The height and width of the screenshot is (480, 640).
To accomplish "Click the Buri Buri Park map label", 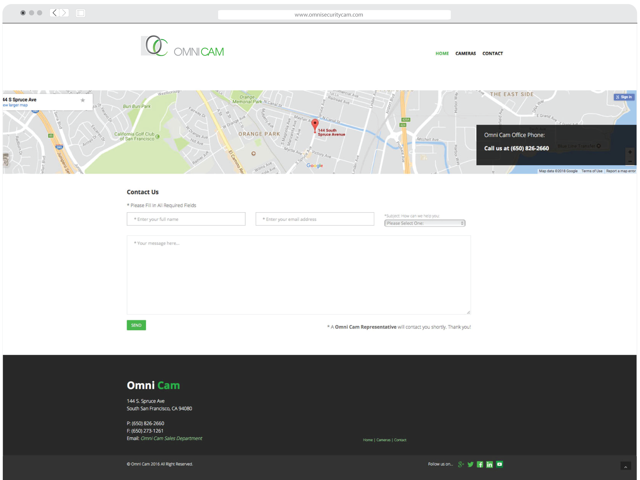I will [137, 107].
